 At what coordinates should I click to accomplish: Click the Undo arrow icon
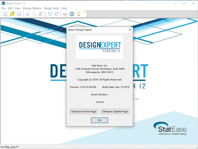tap(50, 14)
